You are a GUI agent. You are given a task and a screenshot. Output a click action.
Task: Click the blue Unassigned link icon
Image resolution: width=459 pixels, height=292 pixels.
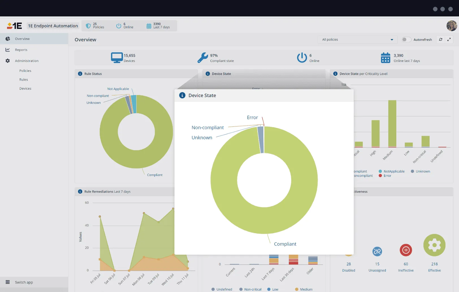377,251
